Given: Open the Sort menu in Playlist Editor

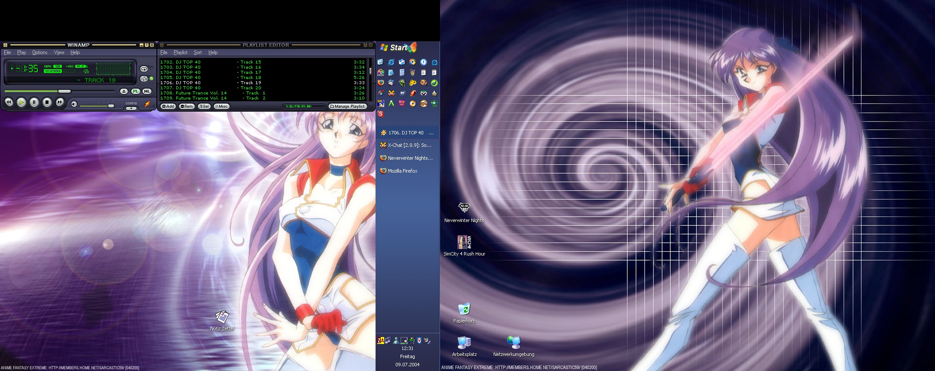Looking at the screenshot, I should coord(198,52).
